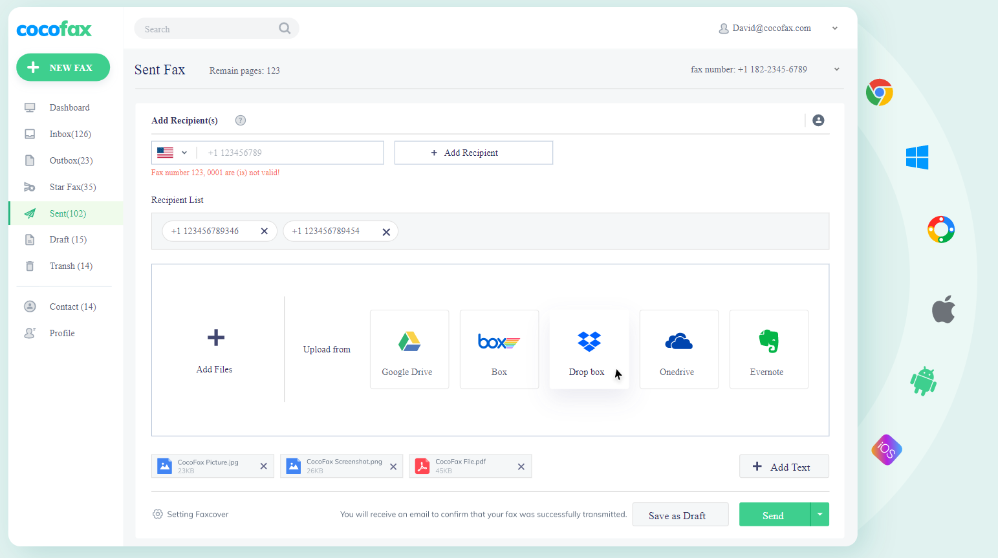The image size is (998, 558).
Task: Open the contacts icon near Add Recipients
Action: 818,120
